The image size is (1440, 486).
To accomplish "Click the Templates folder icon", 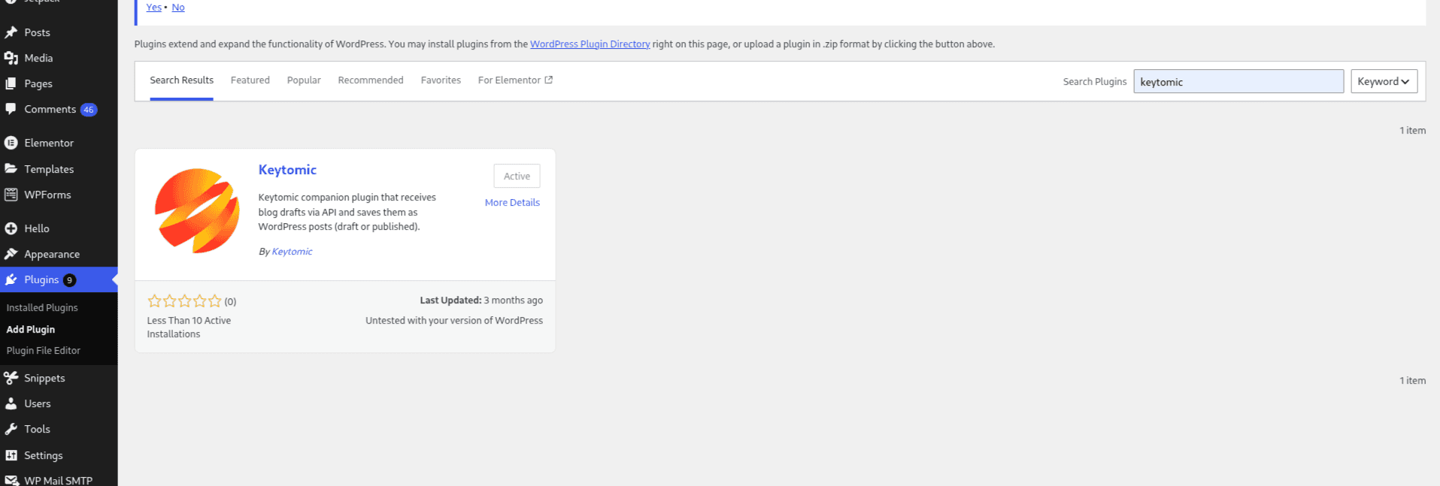I will point(11,169).
